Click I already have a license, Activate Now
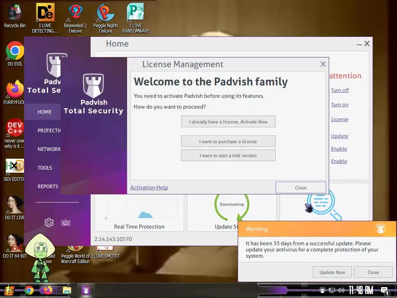The width and height of the screenshot is (397, 298). [228, 121]
